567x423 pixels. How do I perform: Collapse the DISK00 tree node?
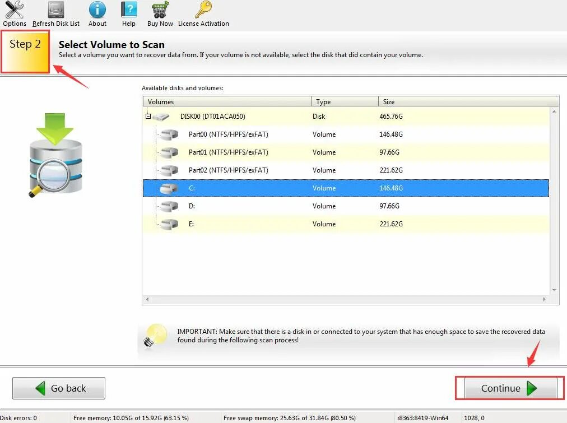pyautogui.click(x=148, y=117)
